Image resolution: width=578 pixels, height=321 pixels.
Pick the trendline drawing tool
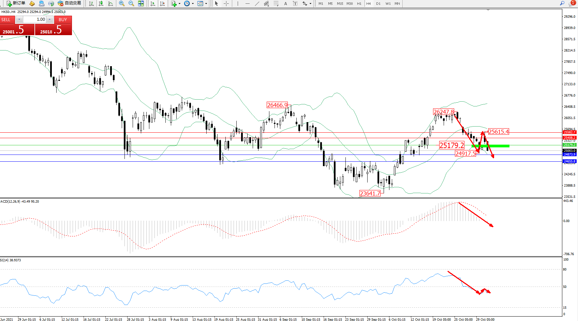coord(257,3)
